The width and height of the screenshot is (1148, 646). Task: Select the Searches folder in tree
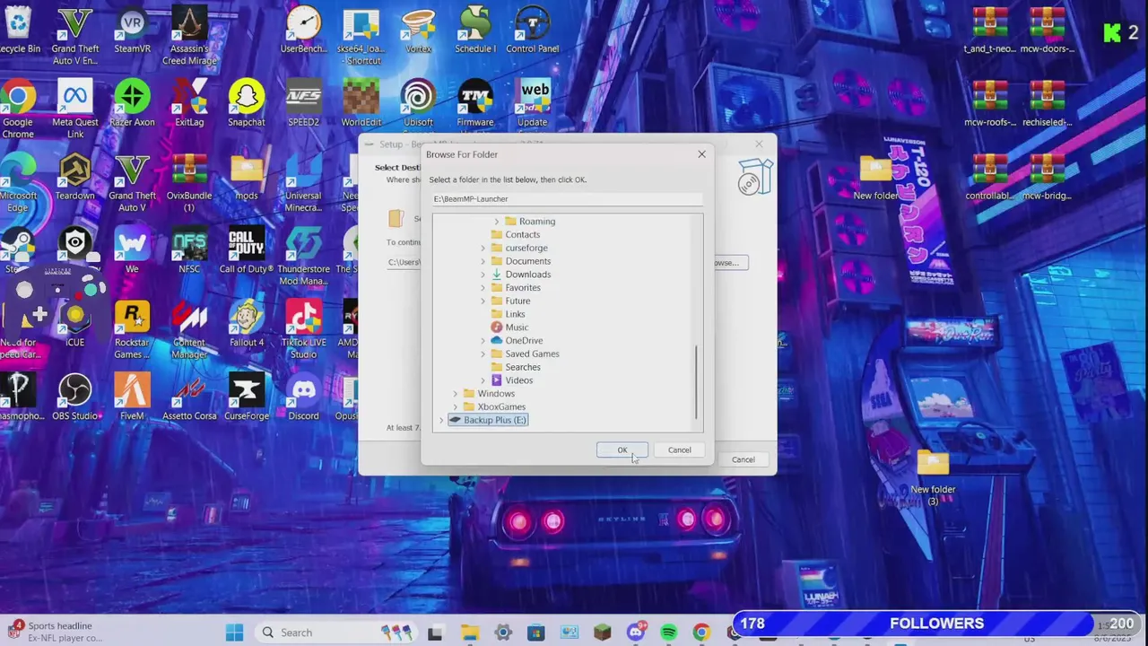[x=522, y=367]
